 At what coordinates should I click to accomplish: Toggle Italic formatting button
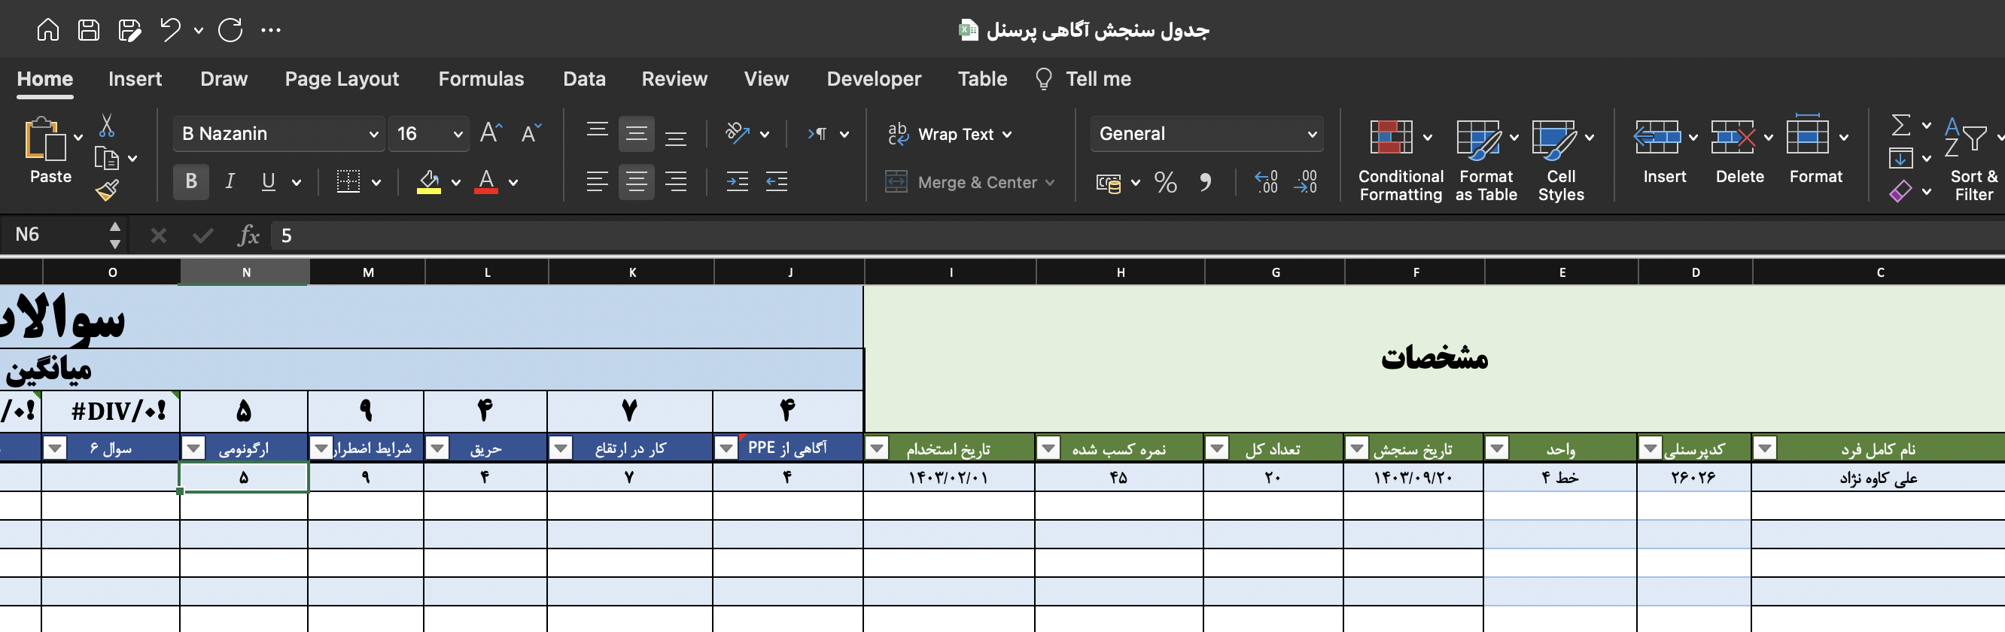coord(230,181)
